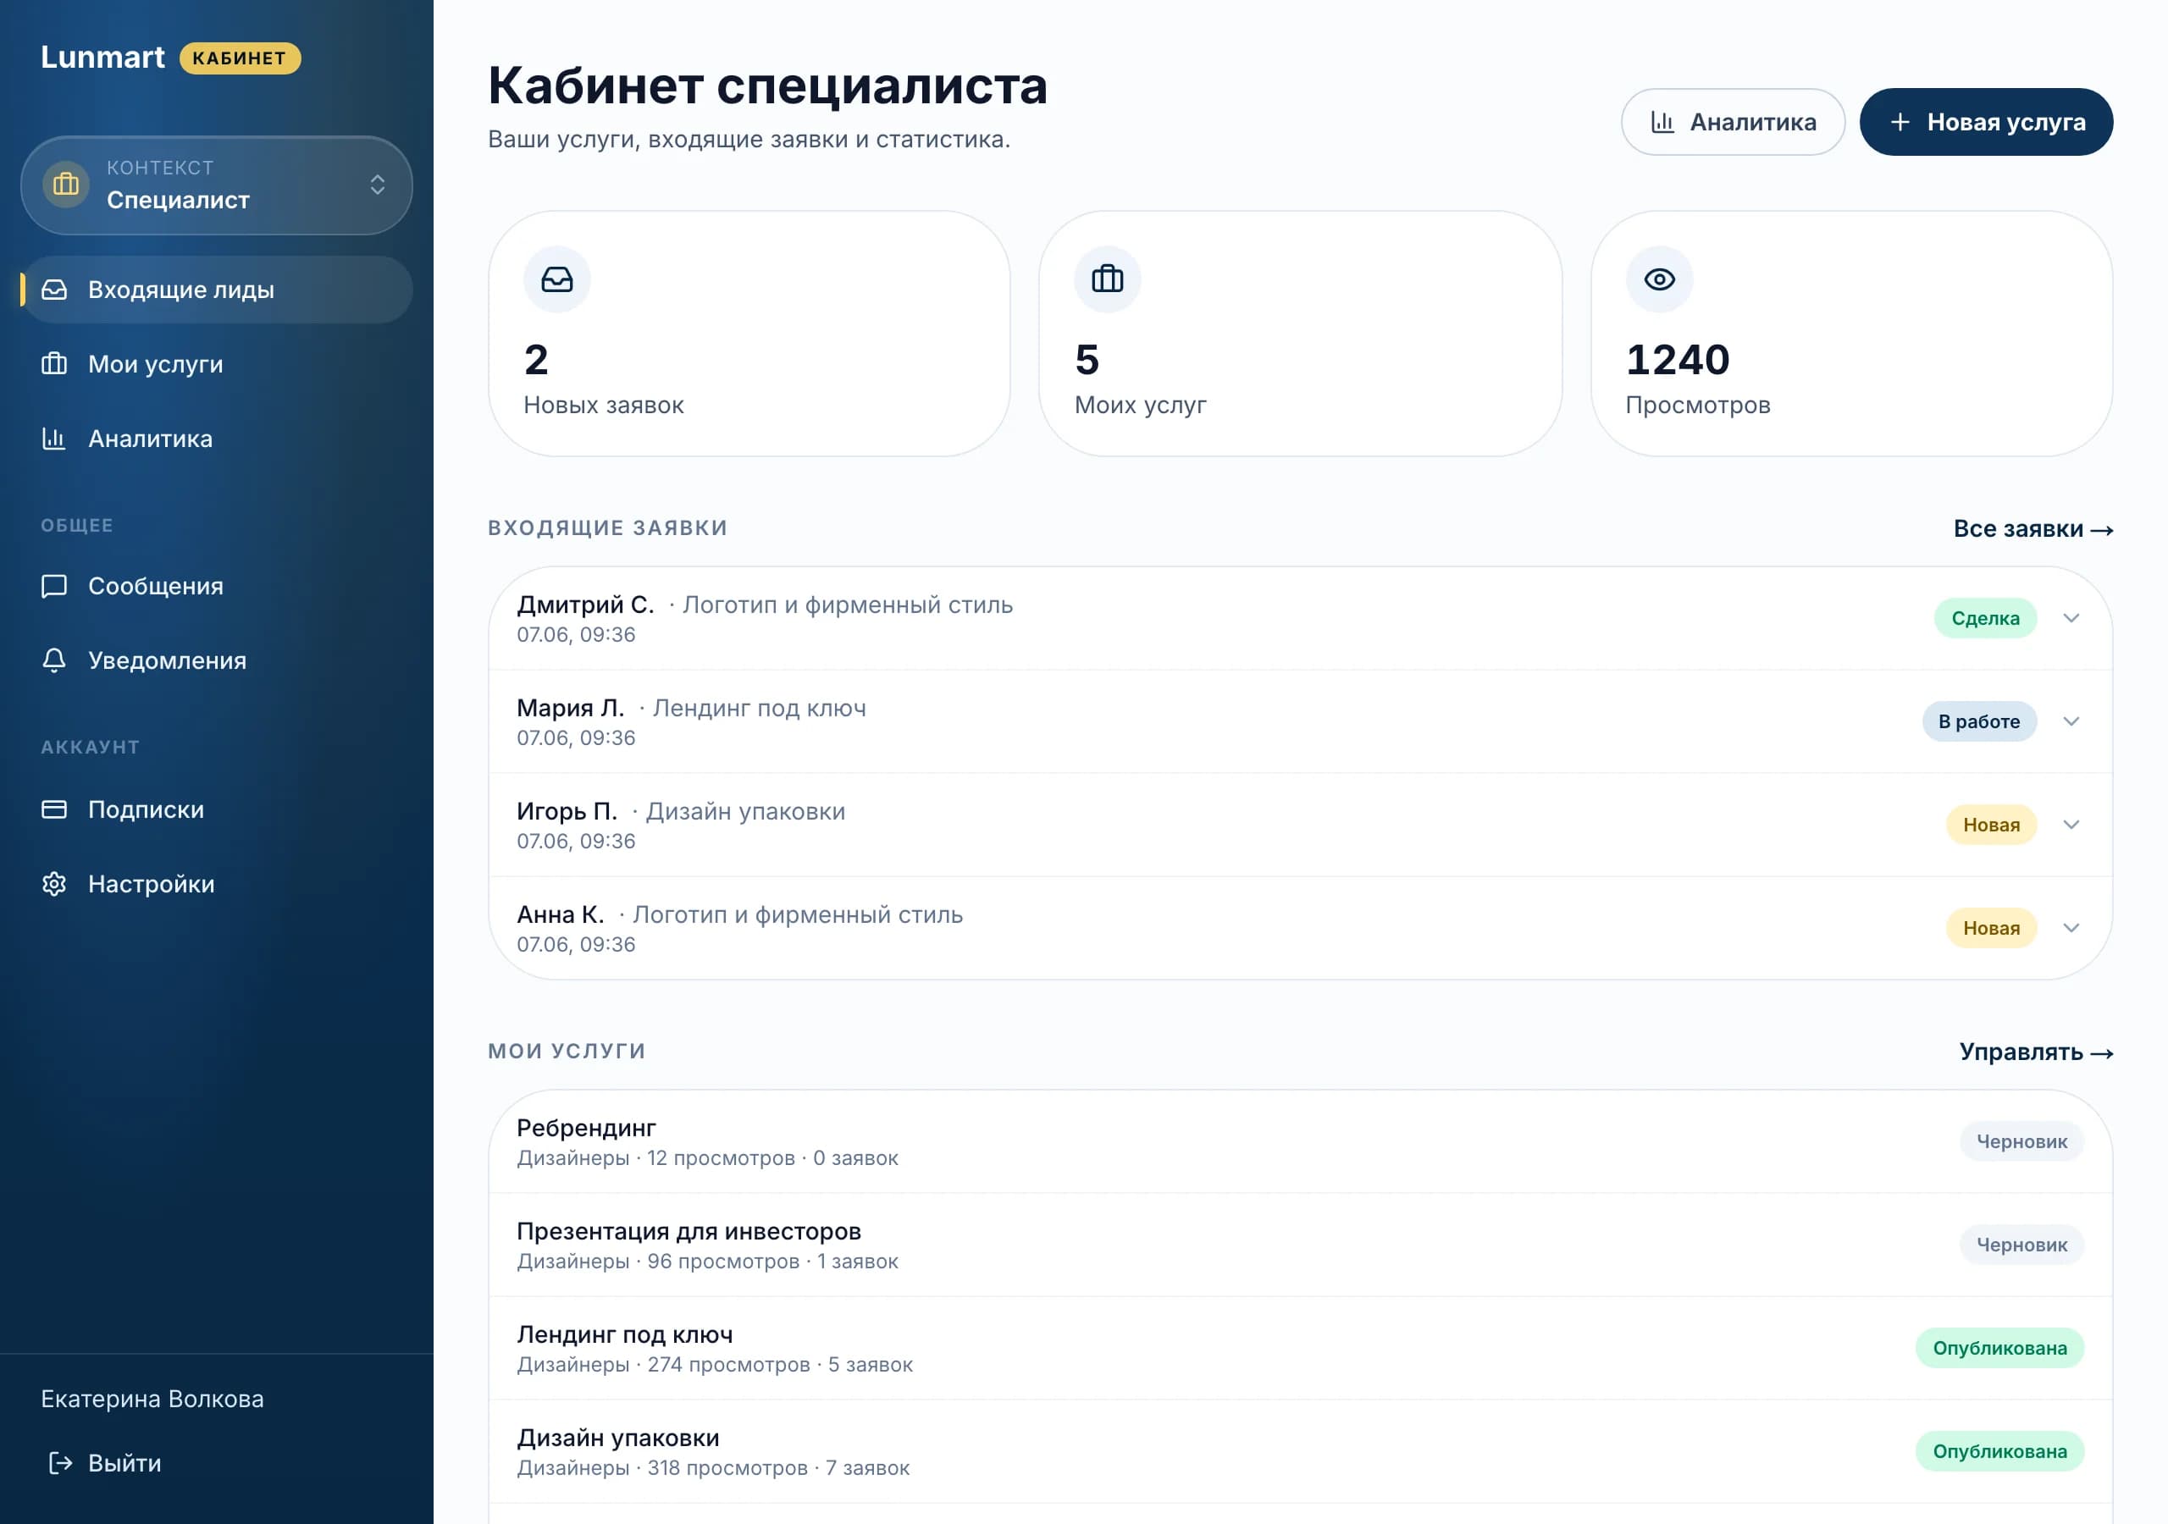Open the Контекст Специалист switcher chevrons
2168x1524 pixels.
click(378, 185)
